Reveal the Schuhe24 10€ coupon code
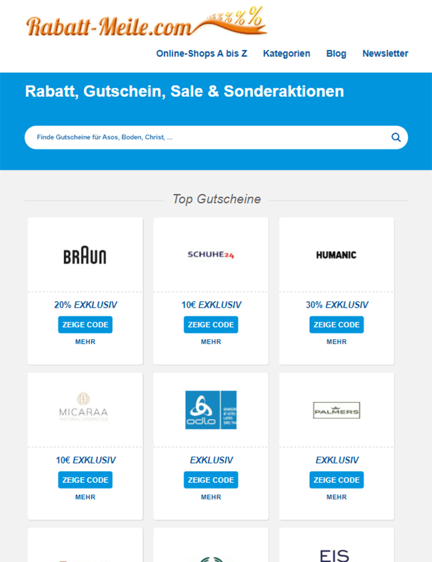432x562 pixels. pyautogui.click(x=211, y=325)
